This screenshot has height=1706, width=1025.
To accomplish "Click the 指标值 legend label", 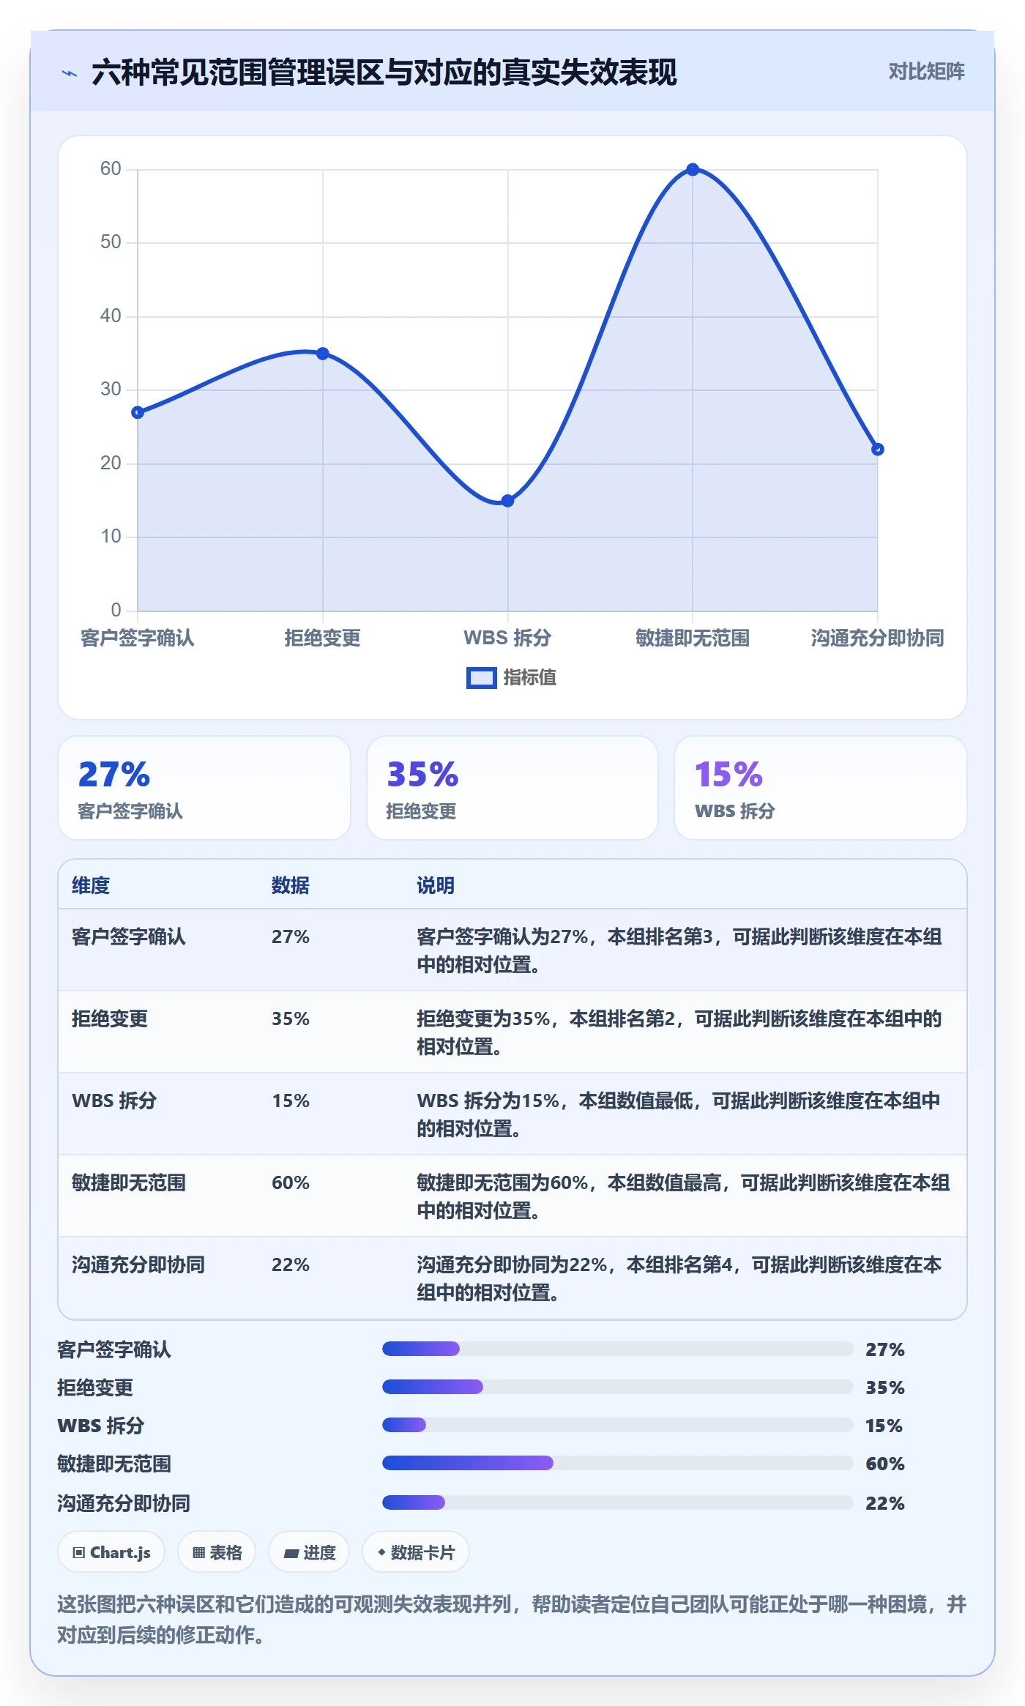I will click(530, 677).
